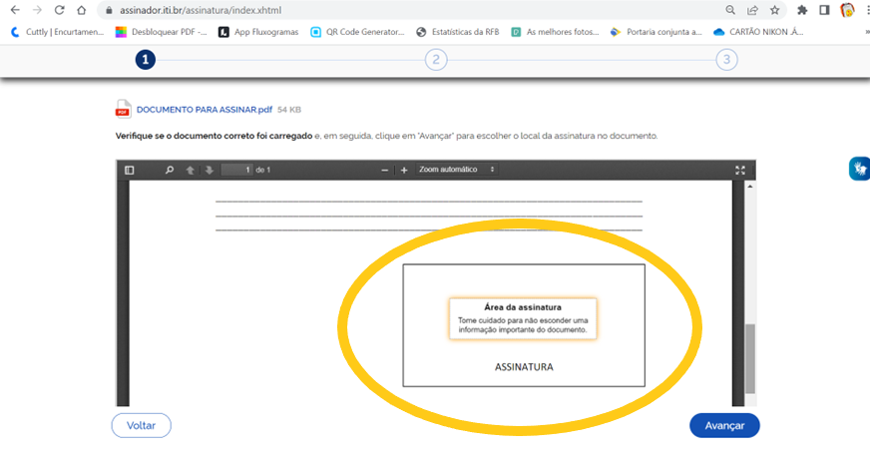Go to previous page in PDF viewer
This screenshot has width=870, height=460.
coord(190,170)
